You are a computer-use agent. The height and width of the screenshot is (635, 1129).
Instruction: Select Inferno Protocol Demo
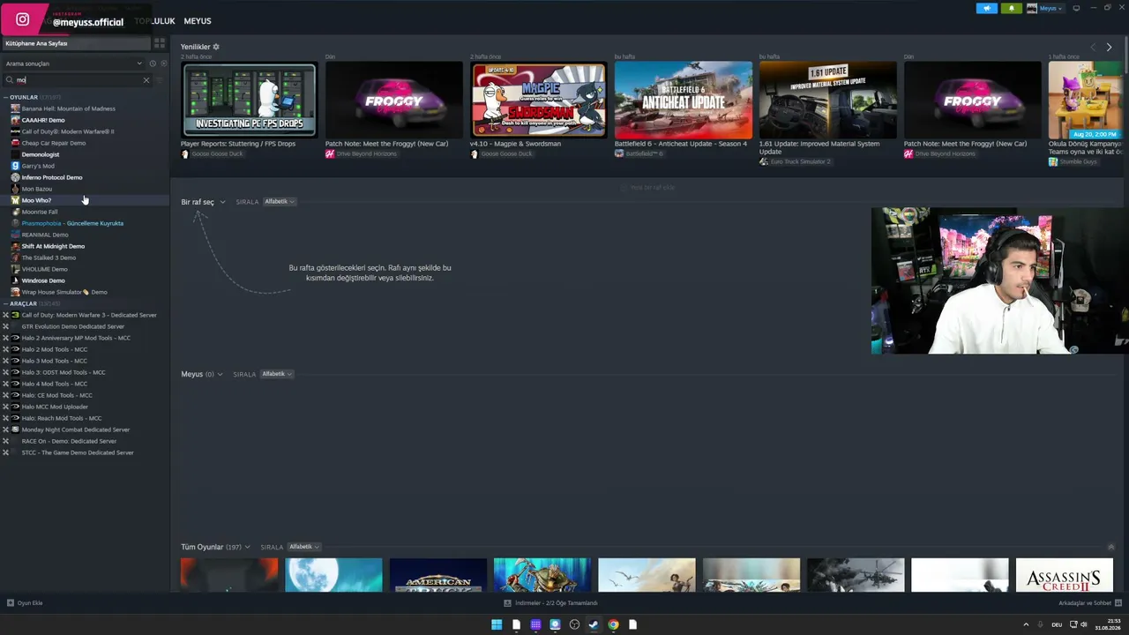click(52, 177)
